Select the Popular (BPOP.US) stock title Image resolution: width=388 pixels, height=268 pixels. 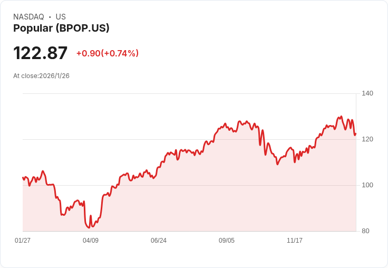(61, 28)
